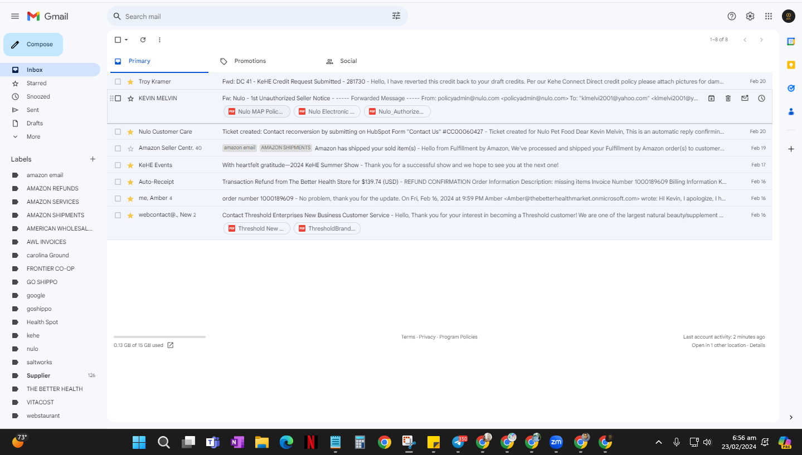This screenshot has height=455, width=802.
Task: View account activity Details link
Action: (757, 345)
